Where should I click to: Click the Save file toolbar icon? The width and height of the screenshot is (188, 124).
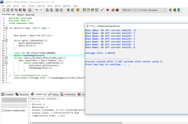coord(12,10)
